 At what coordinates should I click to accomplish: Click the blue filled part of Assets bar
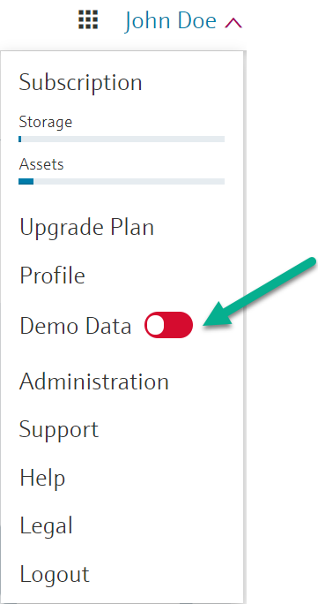pos(26,181)
